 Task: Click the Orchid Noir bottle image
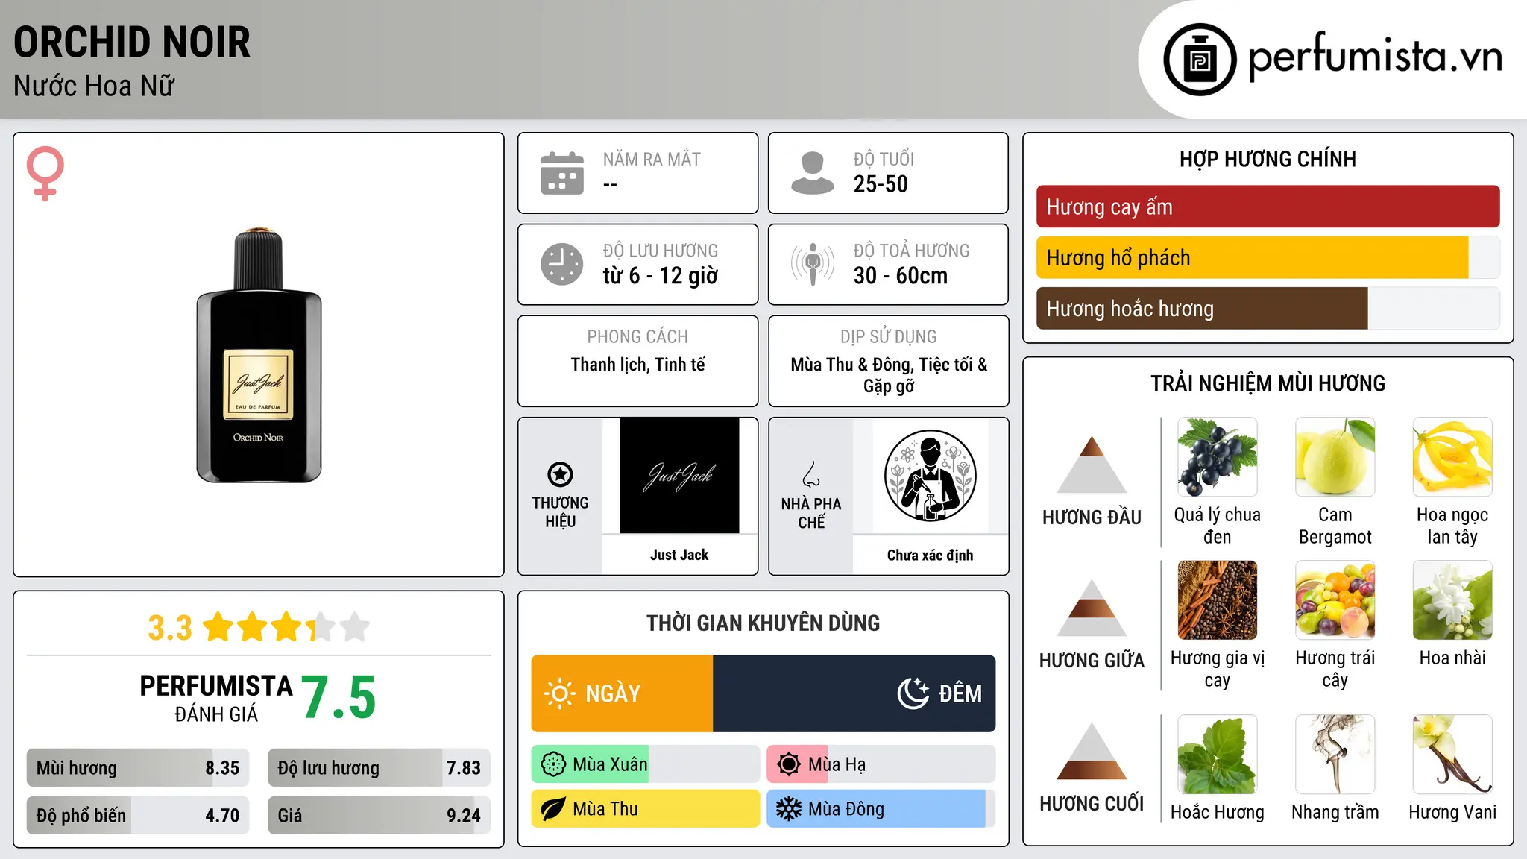click(x=259, y=355)
